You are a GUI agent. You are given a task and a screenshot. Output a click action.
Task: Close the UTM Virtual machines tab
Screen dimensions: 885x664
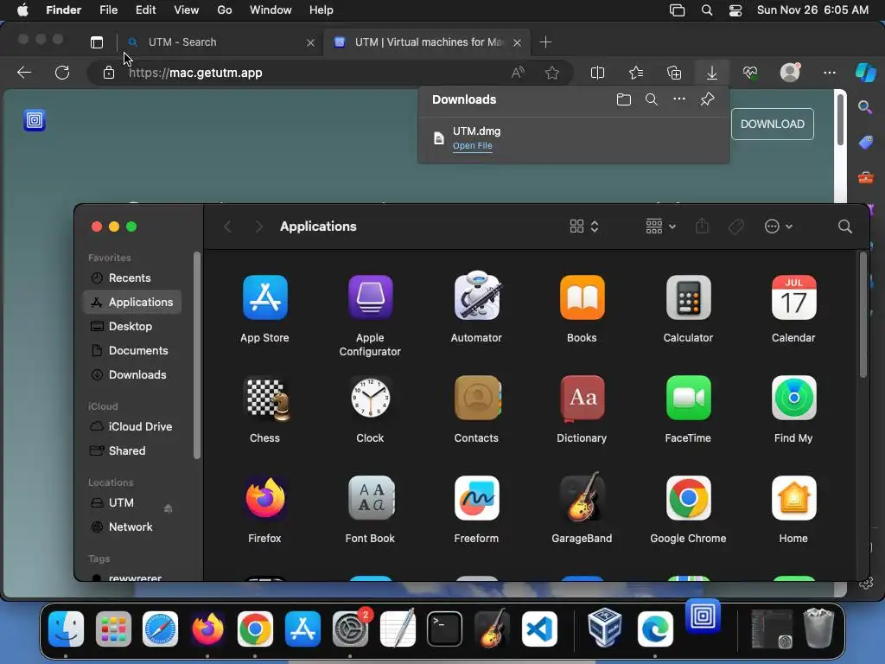(x=517, y=42)
